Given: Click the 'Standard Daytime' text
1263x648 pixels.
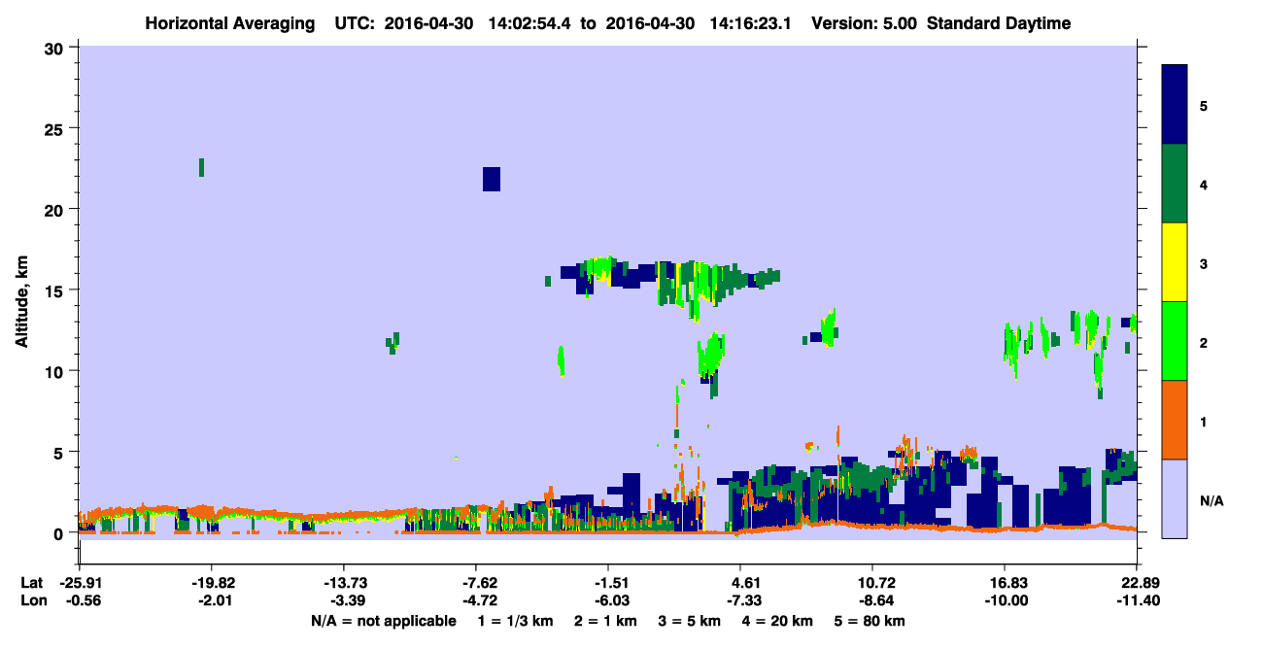Looking at the screenshot, I should pyautogui.click(x=999, y=23).
